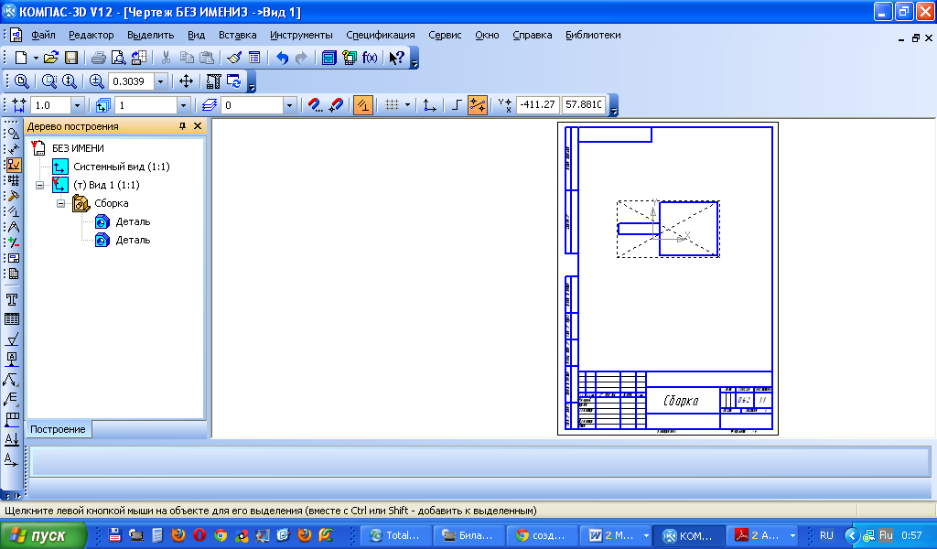Toggle the orange Ortho drawing mode button
This screenshot has width=937, height=549.
pyautogui.click(x=363, y=105)
